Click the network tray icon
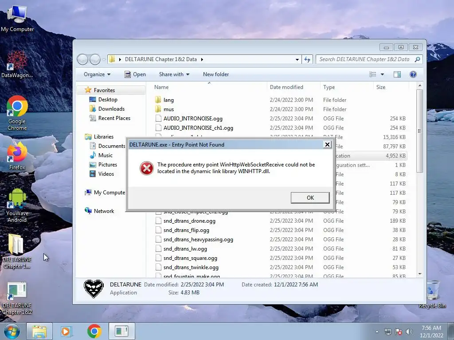The width and height of the screenshot is (454, 340). click(387, 332)
